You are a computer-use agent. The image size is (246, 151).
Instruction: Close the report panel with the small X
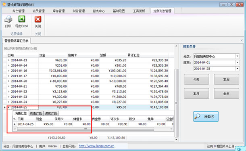[242, 40]
